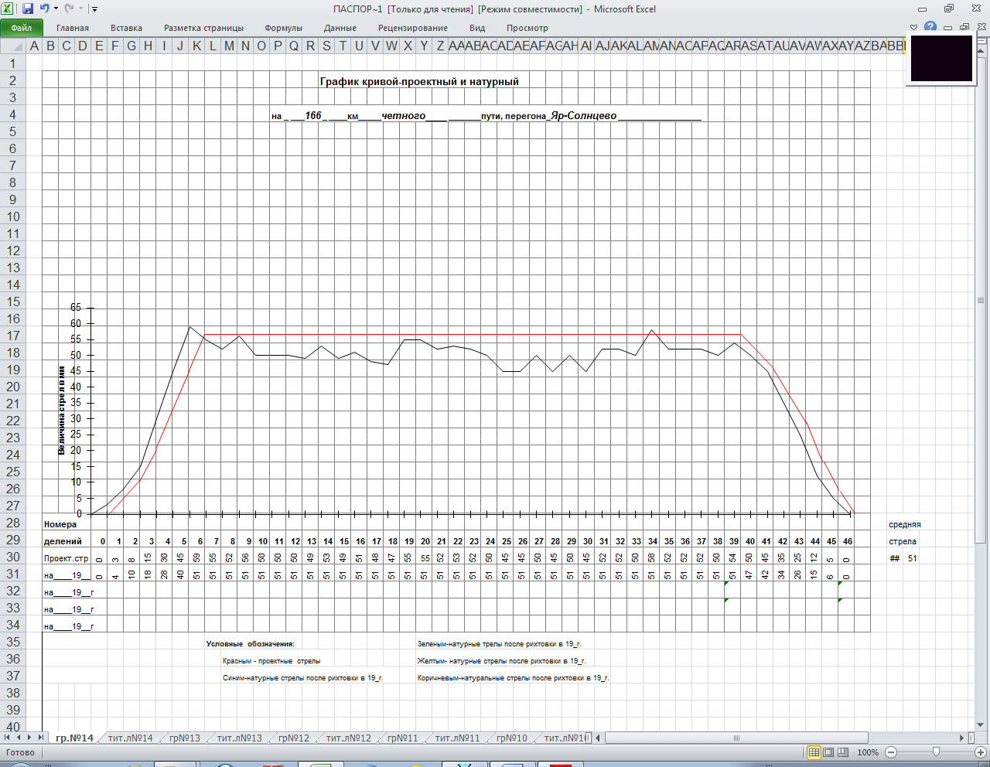Open the Рецензирование ribbon tab
The image size is (990, 767).
tap(413, 28)
